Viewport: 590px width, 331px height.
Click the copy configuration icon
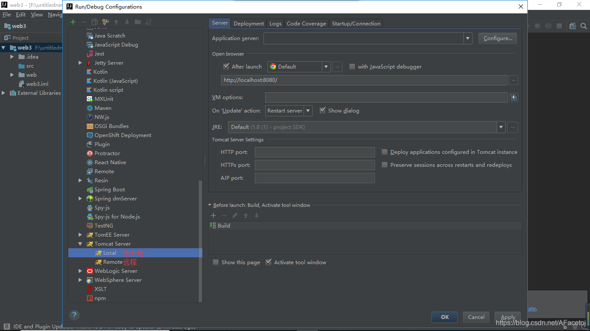pos(94,22)
